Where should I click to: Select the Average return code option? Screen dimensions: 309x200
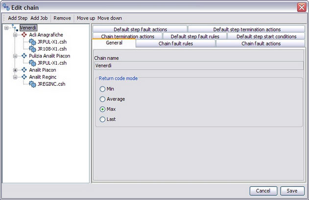tap(102, 99)
